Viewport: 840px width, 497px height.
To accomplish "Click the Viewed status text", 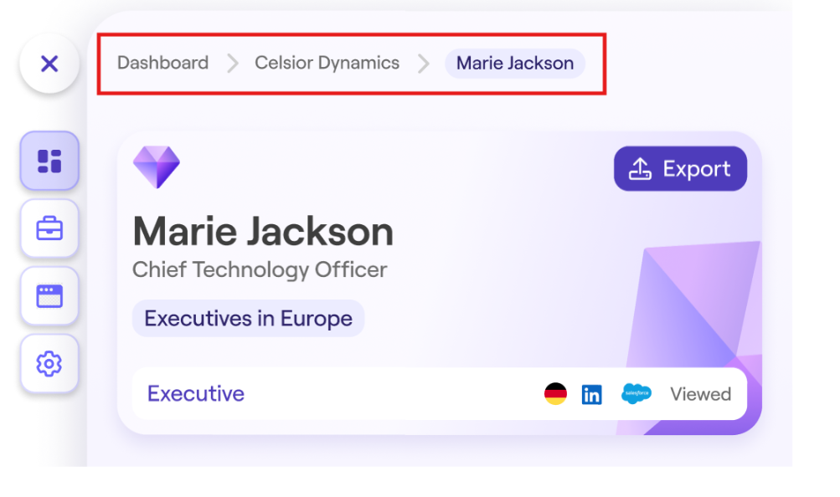I will (701, 394).
